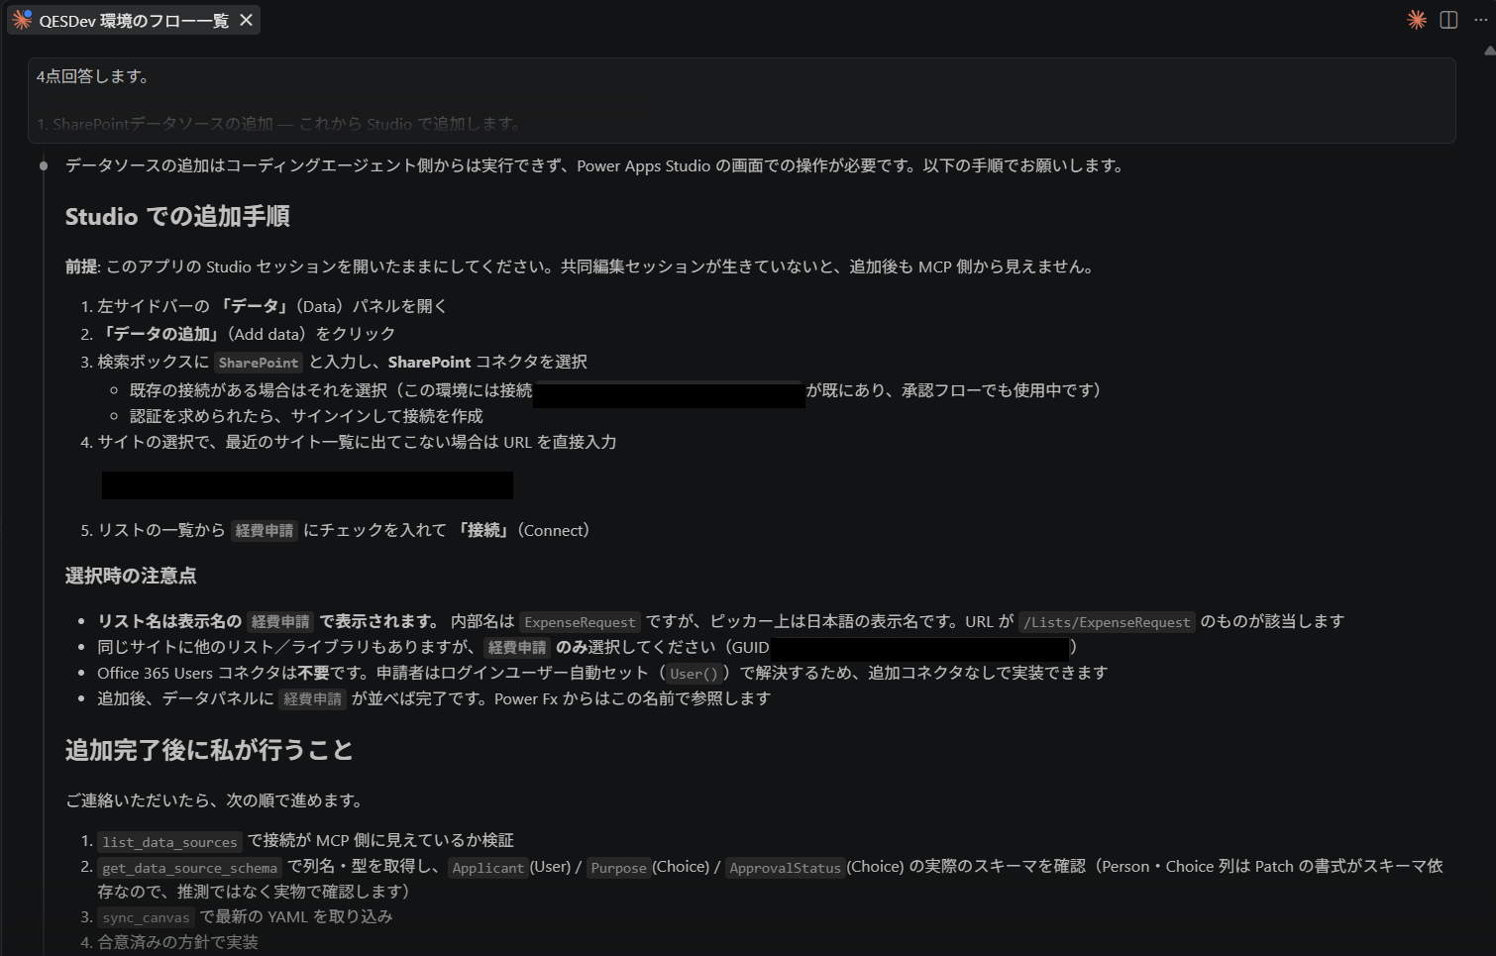Click '経費申請' chip in the 'が並べば完了です' bullet
1496x956 pixels.
(313, 699)
